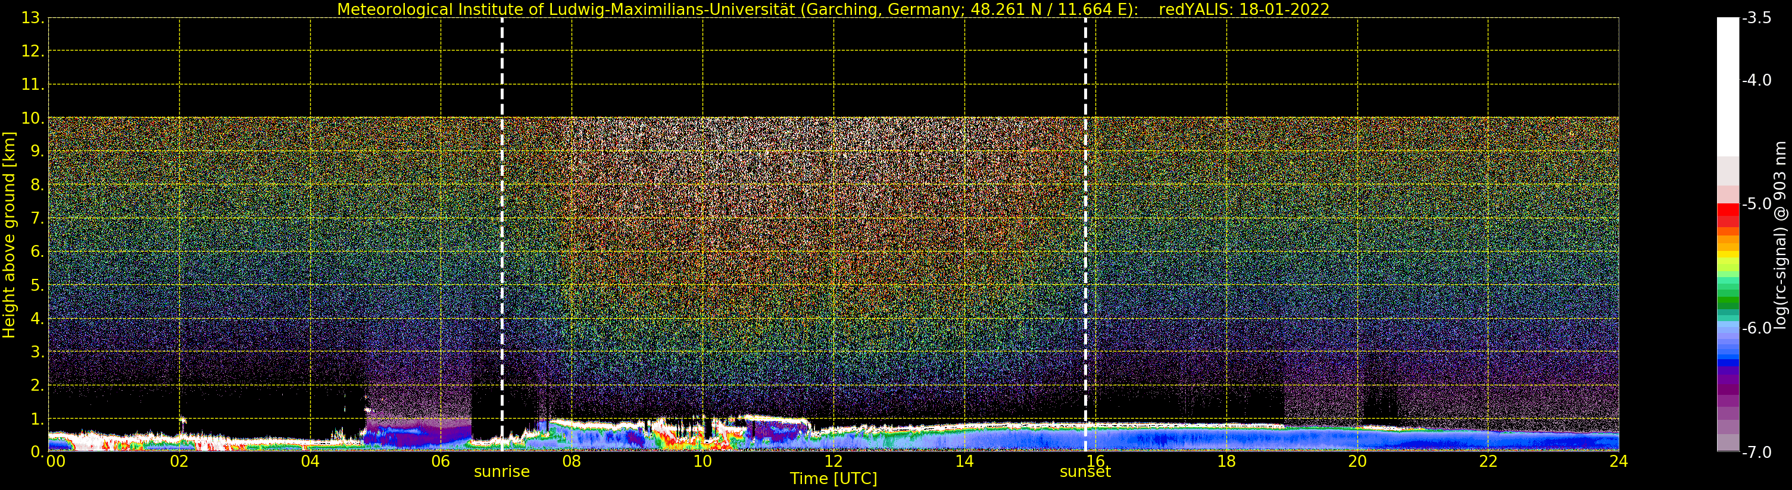Click the '3.' tick on the height axis
This screenshot has height=490, width=1792.
37,351
